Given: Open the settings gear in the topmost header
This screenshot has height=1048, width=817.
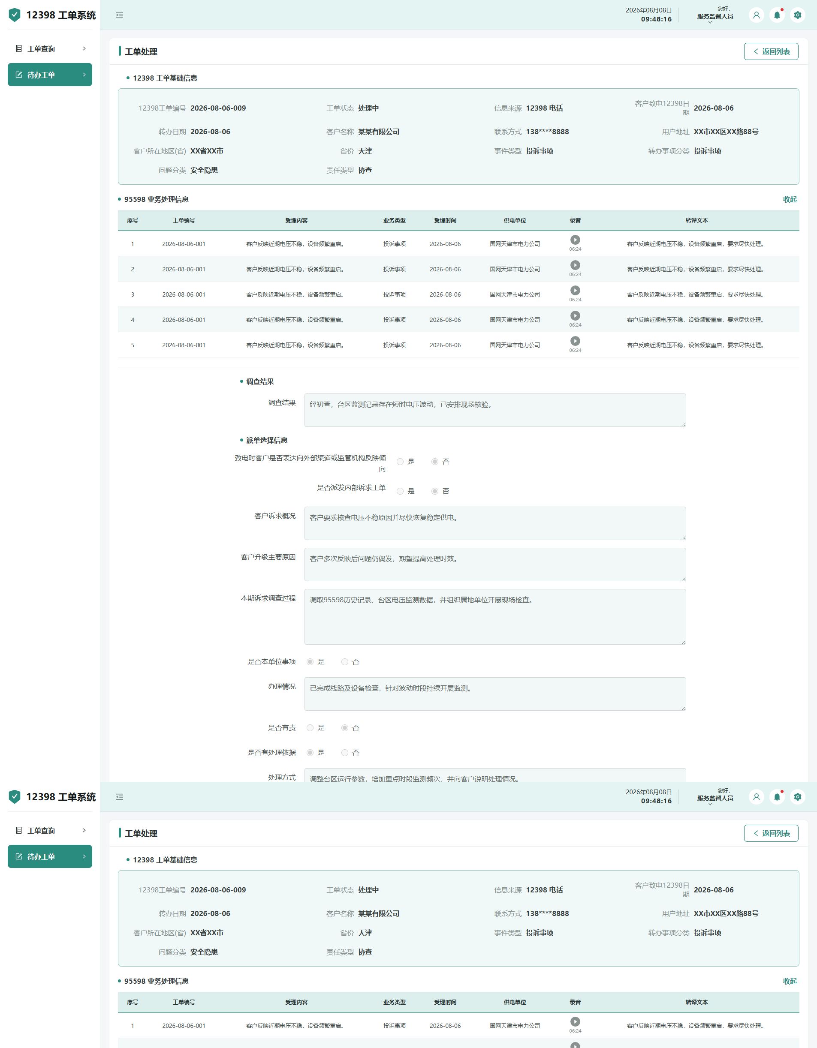Looking at the screenshot, I should coord(798,15).
